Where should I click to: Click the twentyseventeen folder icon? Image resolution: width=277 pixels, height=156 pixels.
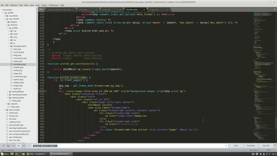click(x=10, y=94)
